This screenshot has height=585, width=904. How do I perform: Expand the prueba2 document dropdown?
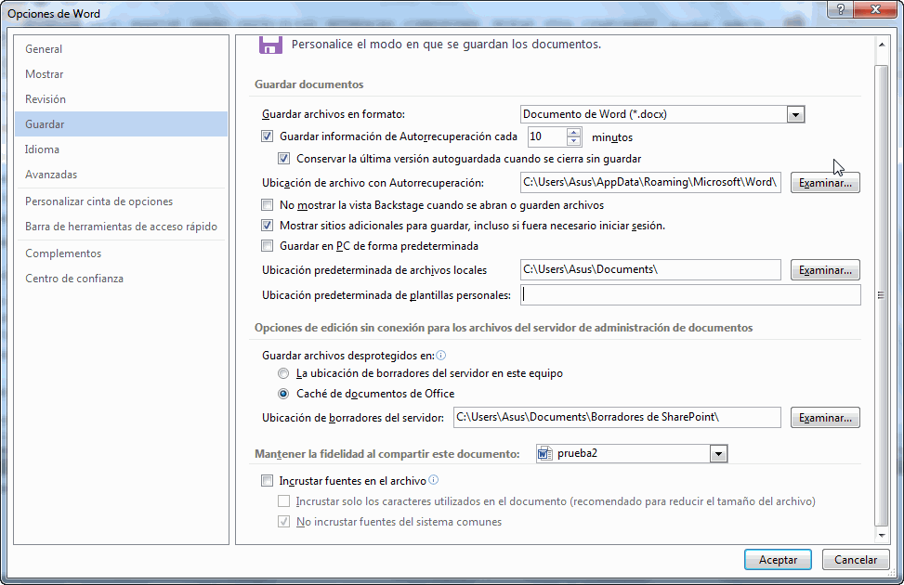tap(717, 454)
